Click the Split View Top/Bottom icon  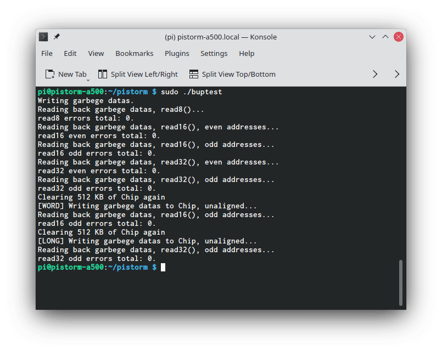point(193,74)
